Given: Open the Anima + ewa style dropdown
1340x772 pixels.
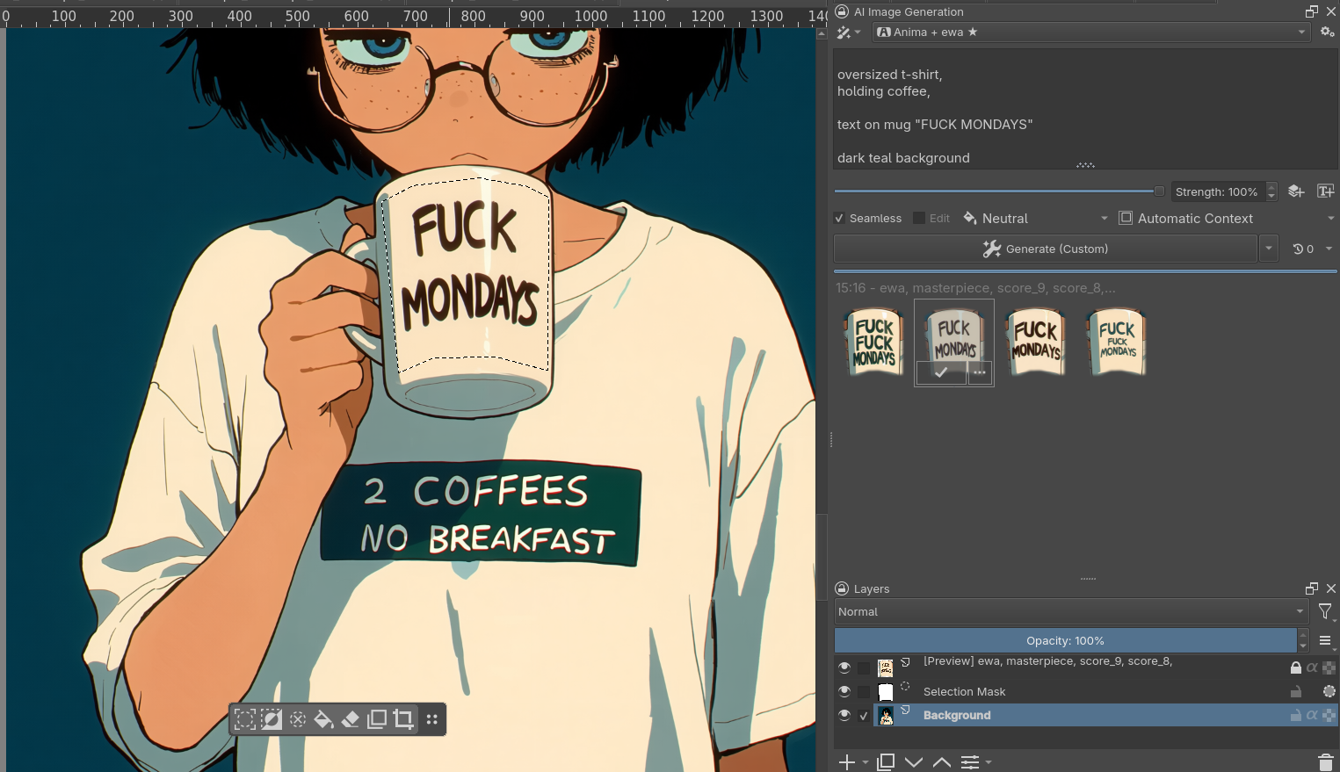Looking at the screenshot, I should 1091,32.
